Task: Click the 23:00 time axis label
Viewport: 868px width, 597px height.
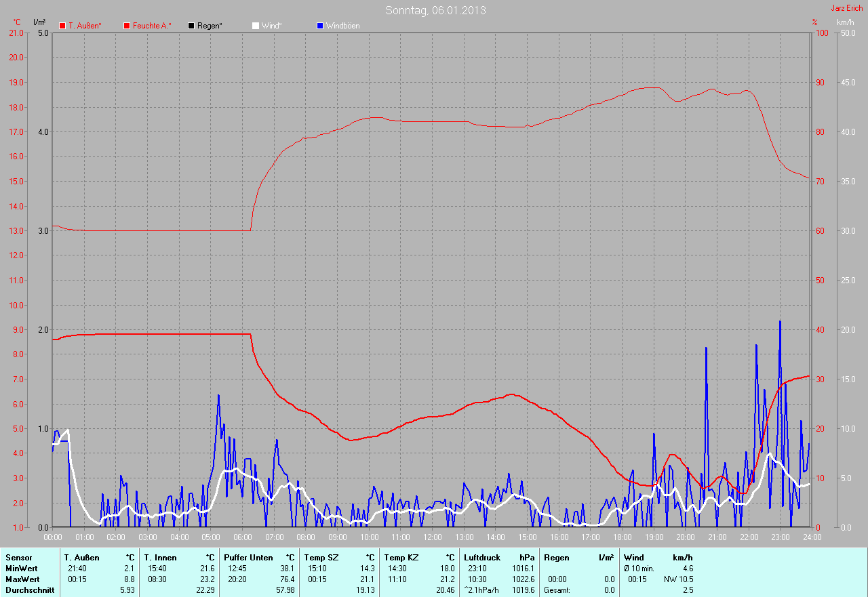Action: pos(780,537)
